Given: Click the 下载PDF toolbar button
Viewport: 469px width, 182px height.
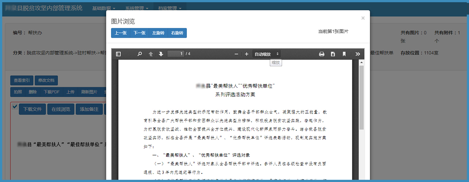Looking at the screenshot, I should (x=51, y=92).
